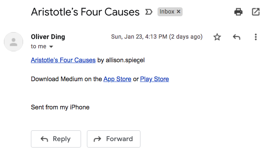Click the Inbox label chip
266x155 pixels.
click(167, 12)
